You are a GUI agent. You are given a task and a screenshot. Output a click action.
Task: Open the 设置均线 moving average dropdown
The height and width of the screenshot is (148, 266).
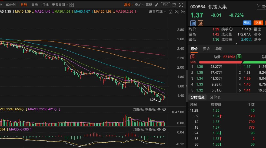click(157, 12)
